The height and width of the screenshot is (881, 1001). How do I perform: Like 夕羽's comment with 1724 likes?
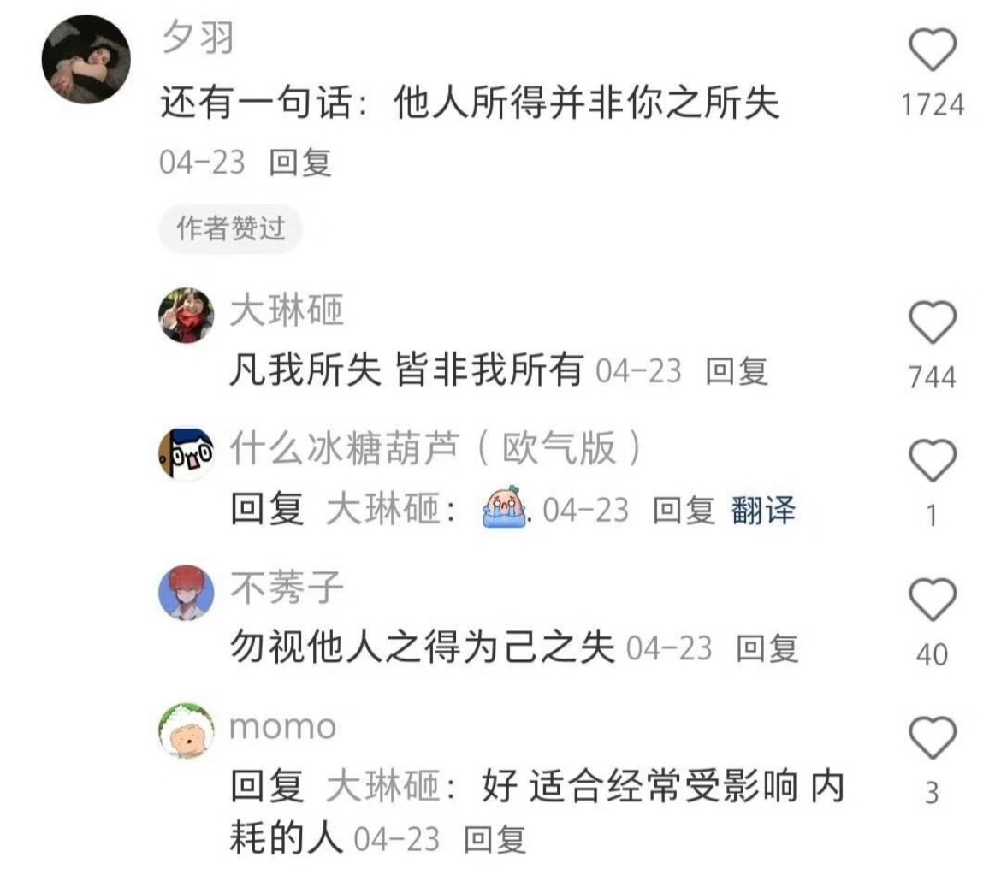tap(932, 50)
